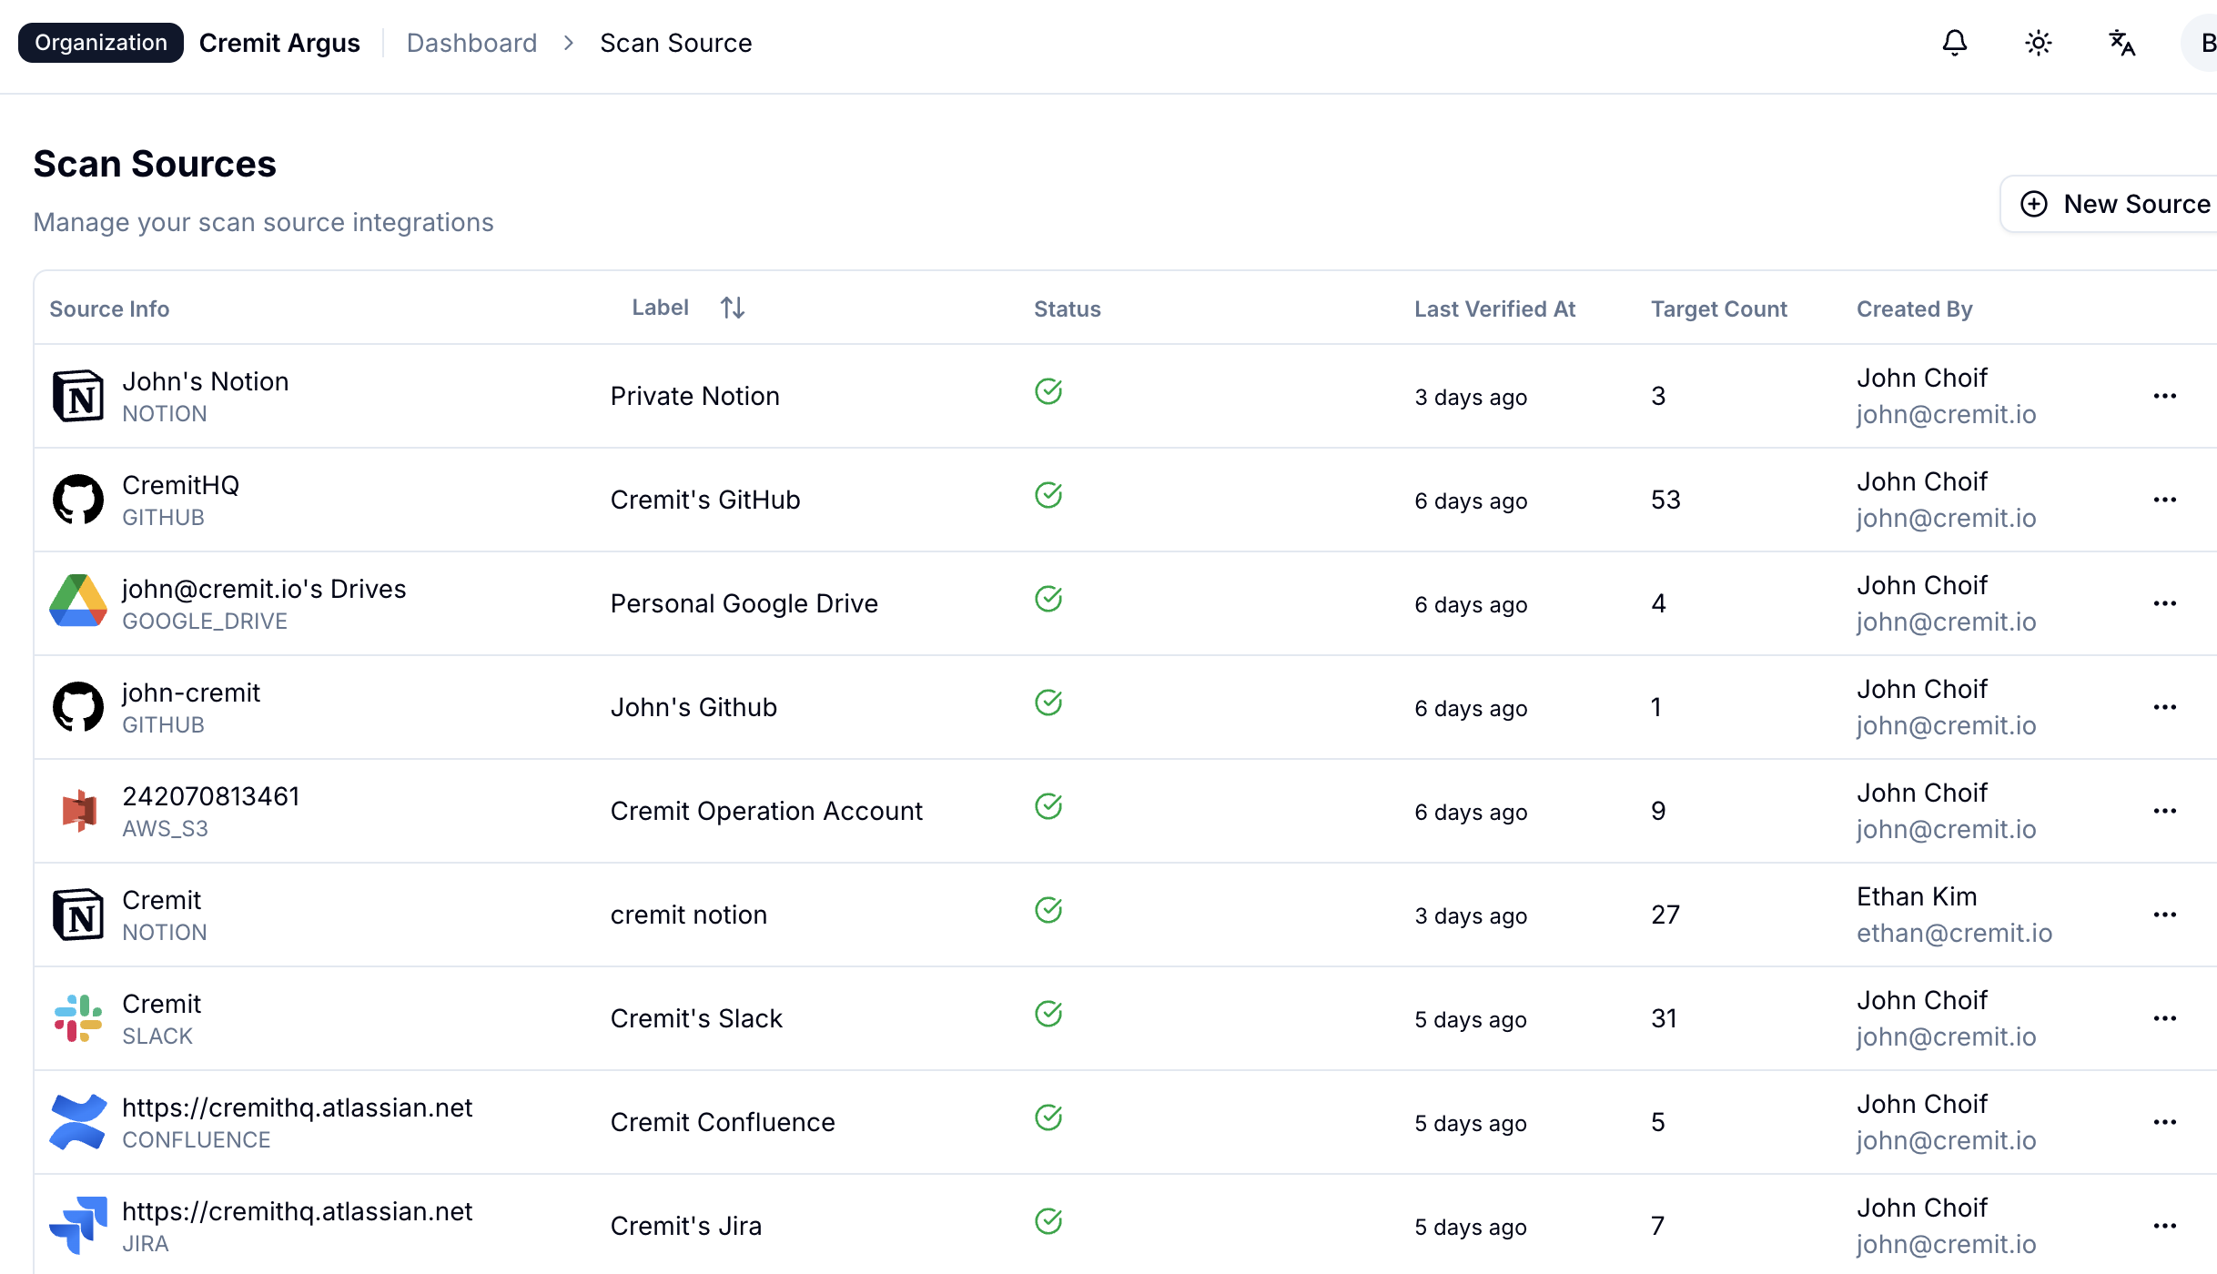Click the Organization badge button
Screen dimensions: 2217x1274
pos(101,43)
